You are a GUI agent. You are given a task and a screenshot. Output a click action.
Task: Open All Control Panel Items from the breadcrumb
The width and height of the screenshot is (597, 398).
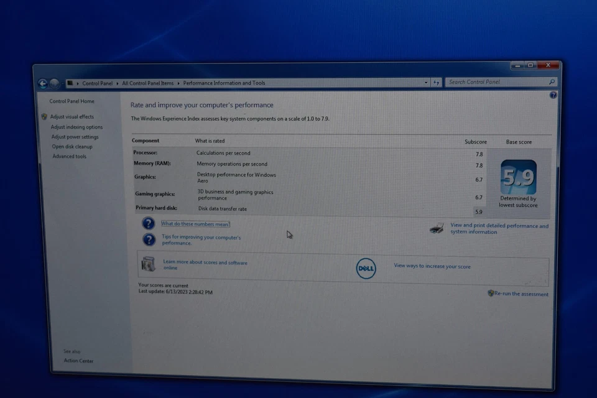point(148,83)
